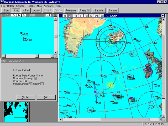Click the yellow sunburst explosion marker
The image size is (168, 126).
111,85
